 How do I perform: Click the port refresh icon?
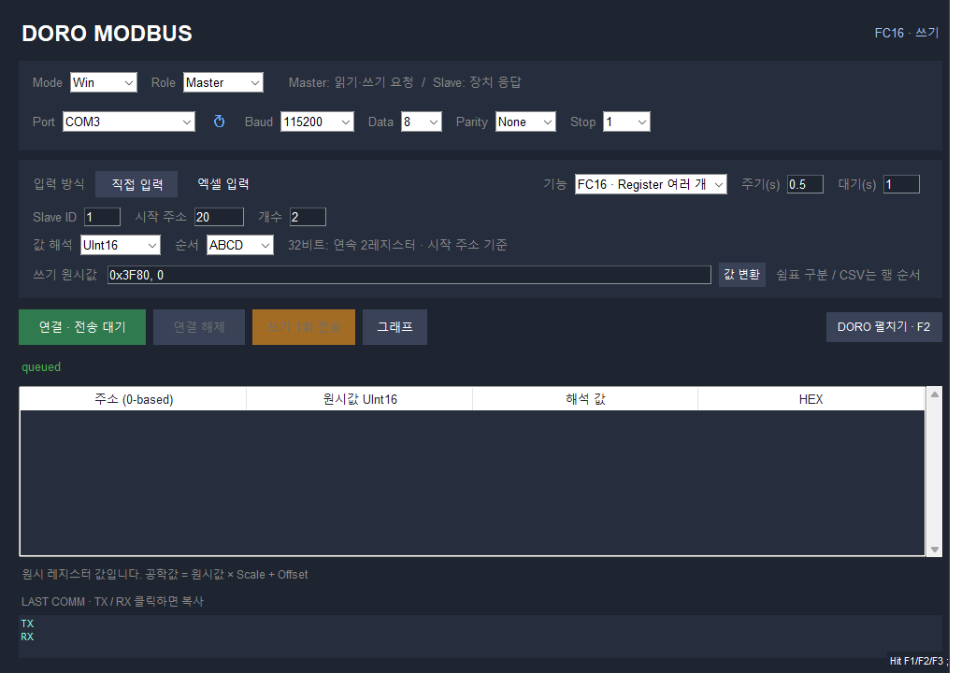pos(219,122)
